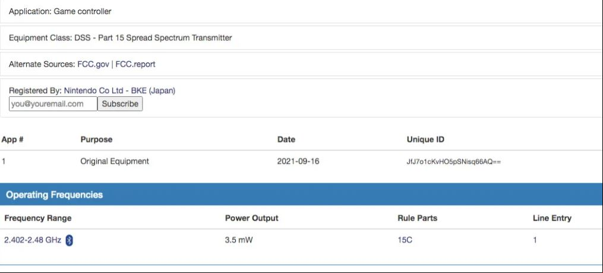The height and width of the screenshot is (273, 603).
Task: Click the App # column header
Action: point(12,139)
